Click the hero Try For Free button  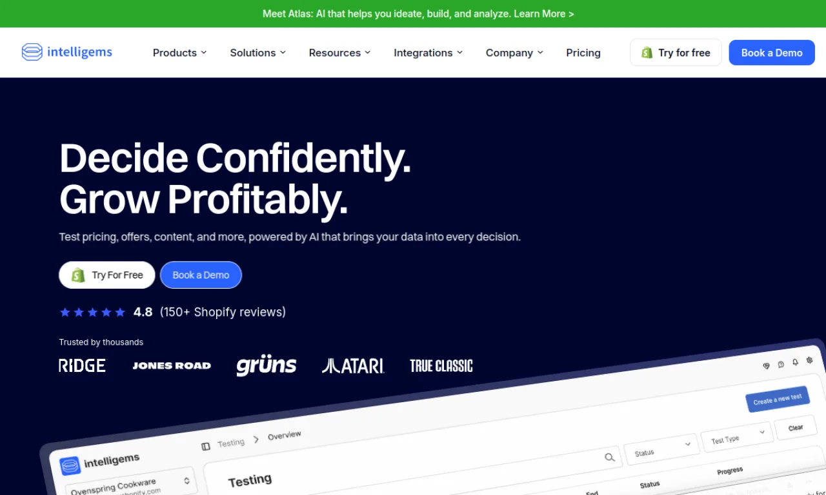point(106,275)
